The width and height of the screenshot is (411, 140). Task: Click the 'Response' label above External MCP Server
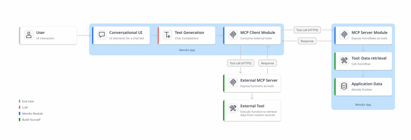pos(268,63)
